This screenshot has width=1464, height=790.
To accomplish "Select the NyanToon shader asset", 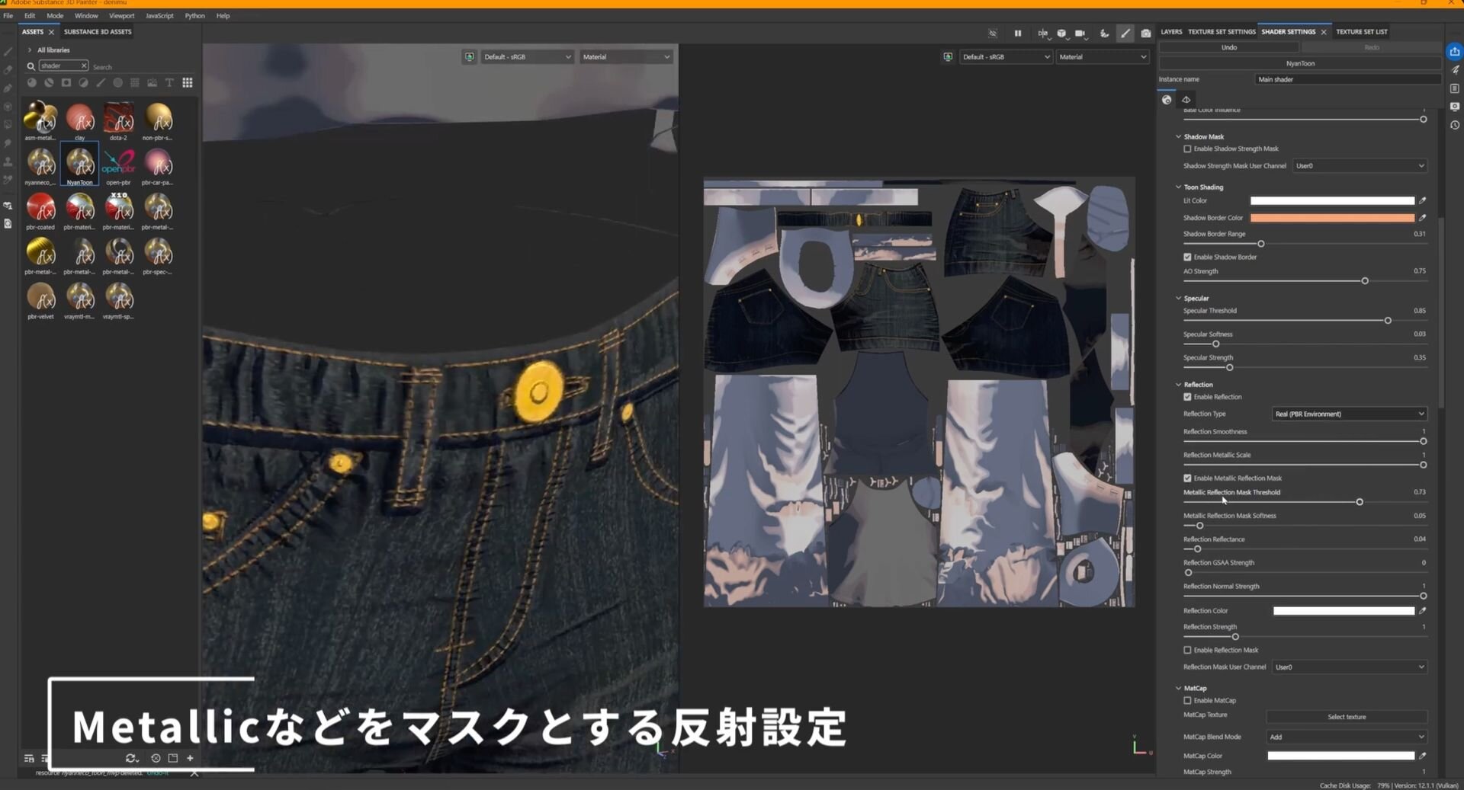I will [x=79, y=165].
